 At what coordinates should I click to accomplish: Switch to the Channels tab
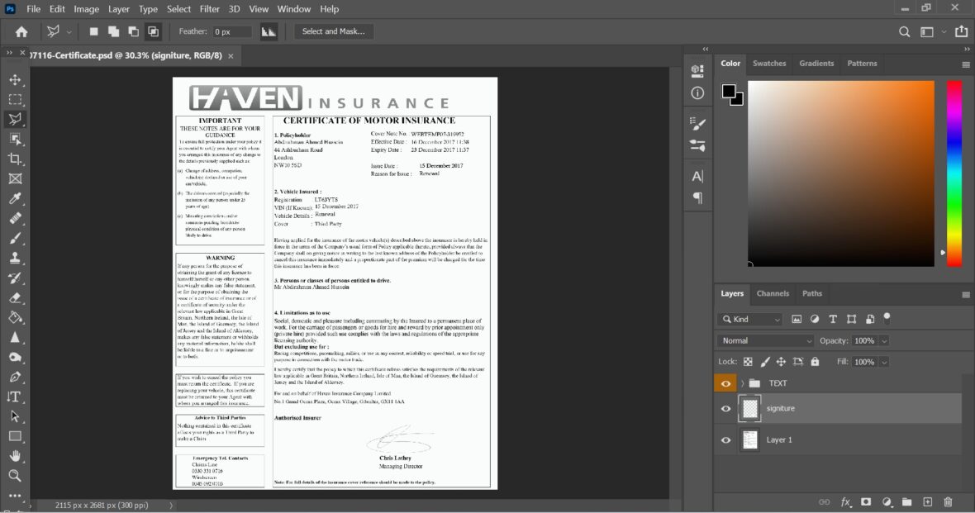773,292
